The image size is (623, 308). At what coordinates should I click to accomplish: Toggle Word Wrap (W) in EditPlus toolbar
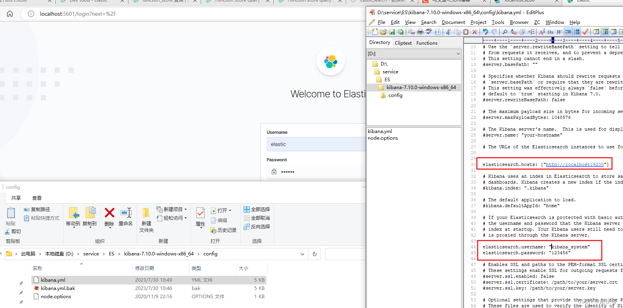coord(559,32)
